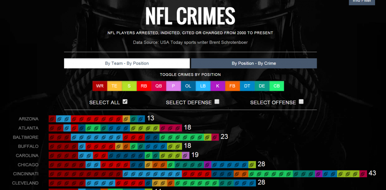Viewport: 386px width, 190px height.
Task: Click the yellow TE football in Buffalo row
Action: click(x=119, y=146)
